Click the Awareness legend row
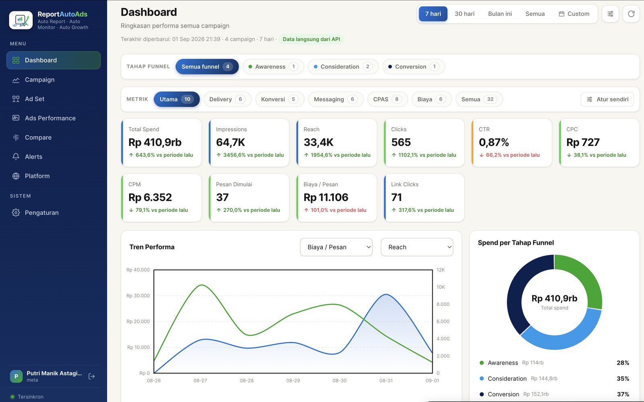The height and width of the screenshot is (402, 644). pos(554,363)
